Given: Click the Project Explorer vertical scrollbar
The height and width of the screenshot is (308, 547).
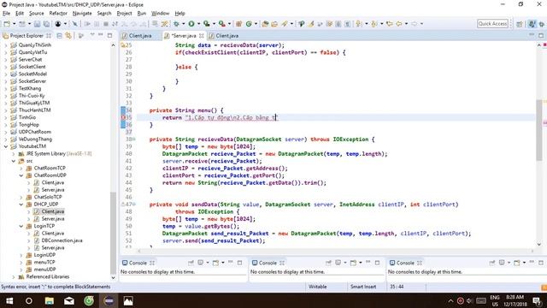Looking at the screenshot, I should [x=113, y=232].
